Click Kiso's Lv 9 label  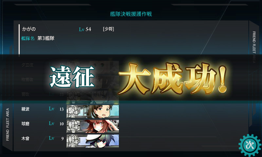tap(56, 138)
